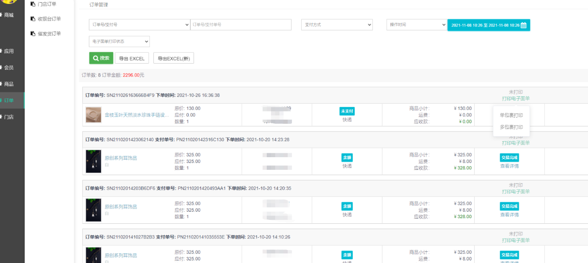Image resolution: width=588 pixels, height=263 pixels.
Task: Open 门店订单 submenu item
Action: [x=47, y=4]
